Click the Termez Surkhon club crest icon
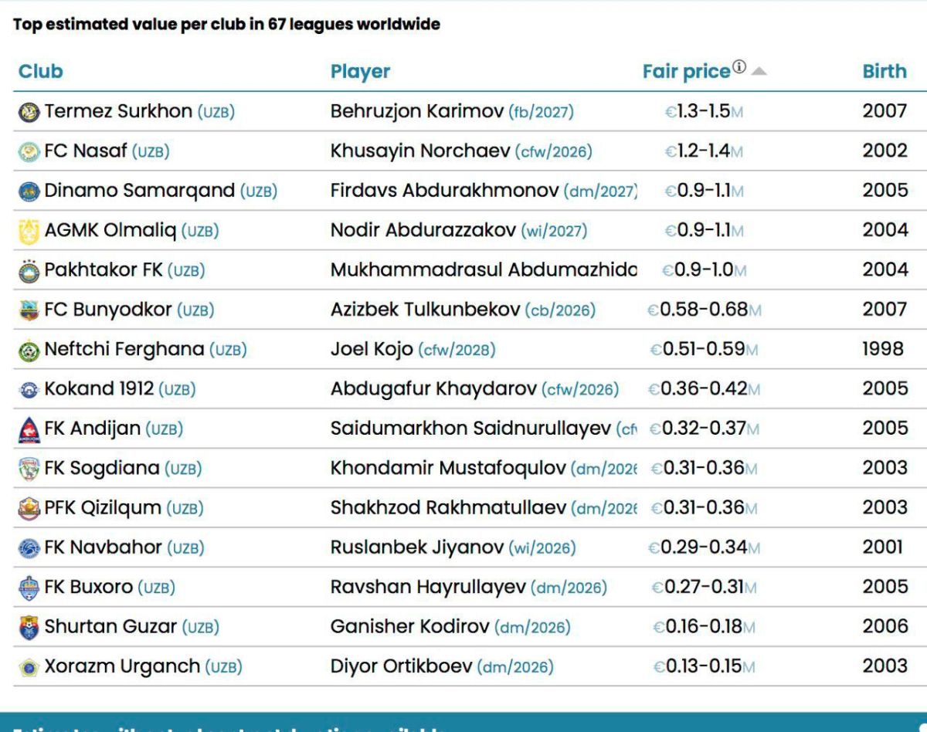Viewport: 927px width, 732px height. (x=29, y=112)
